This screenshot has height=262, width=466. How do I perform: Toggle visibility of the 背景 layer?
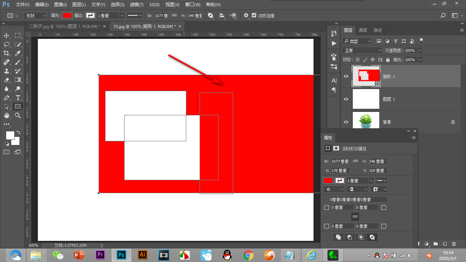pos(346,122)
